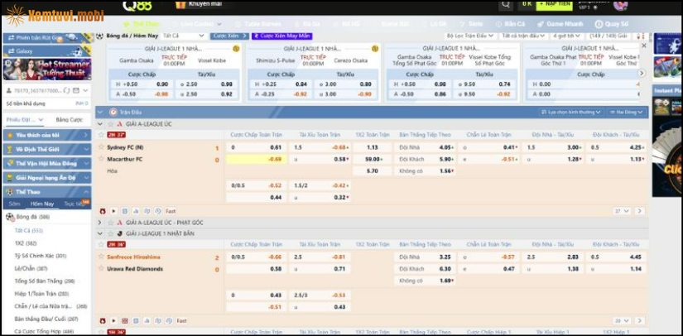Viewport: 683px width, 336px height.
Task: Expand the GIẢI A-LEAGUE ÚC - PHẠT GÓC section
Action: tap(100, 223)
